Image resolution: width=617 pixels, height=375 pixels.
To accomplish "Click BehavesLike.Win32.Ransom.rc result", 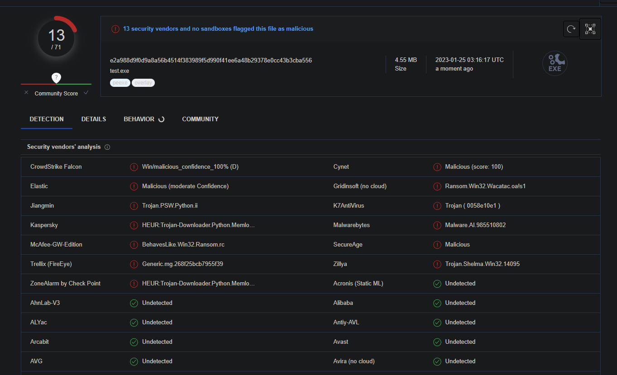I will pos(183,245).
